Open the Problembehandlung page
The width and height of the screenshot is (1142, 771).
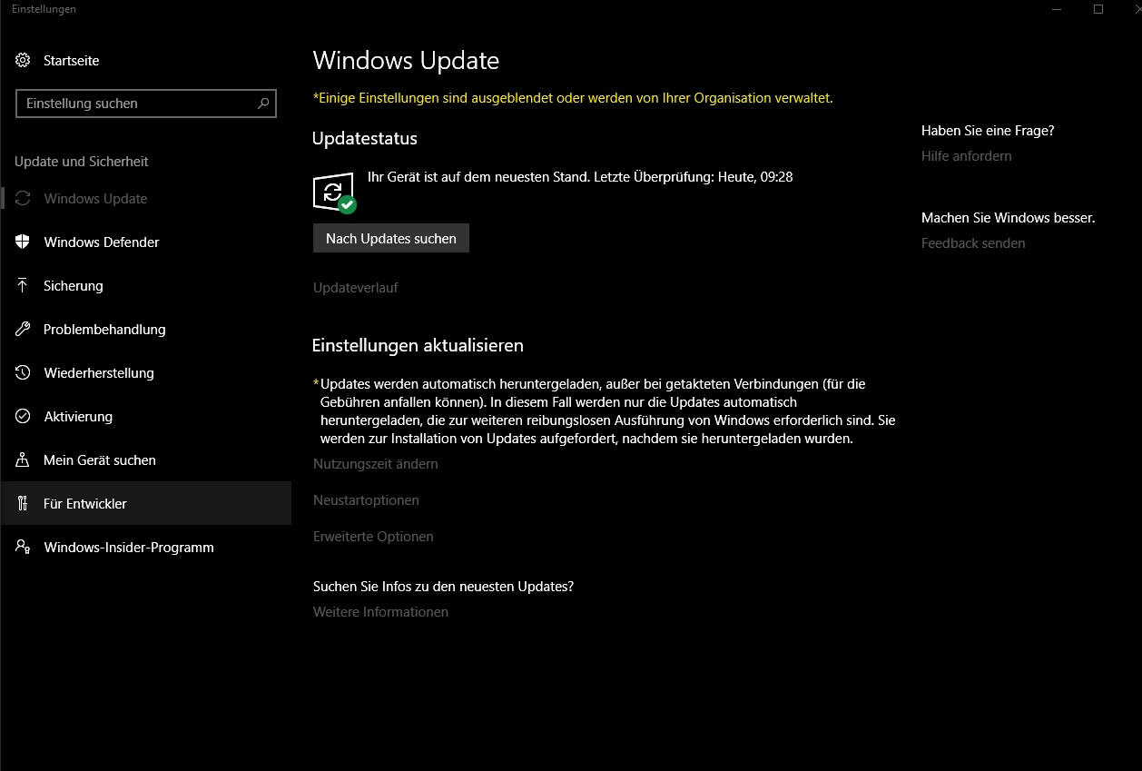coord(145,330)
